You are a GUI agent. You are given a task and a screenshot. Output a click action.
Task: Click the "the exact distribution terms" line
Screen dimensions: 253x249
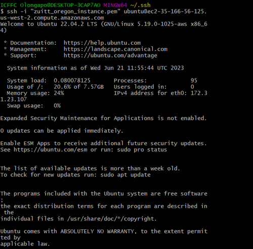click(104, 206)
